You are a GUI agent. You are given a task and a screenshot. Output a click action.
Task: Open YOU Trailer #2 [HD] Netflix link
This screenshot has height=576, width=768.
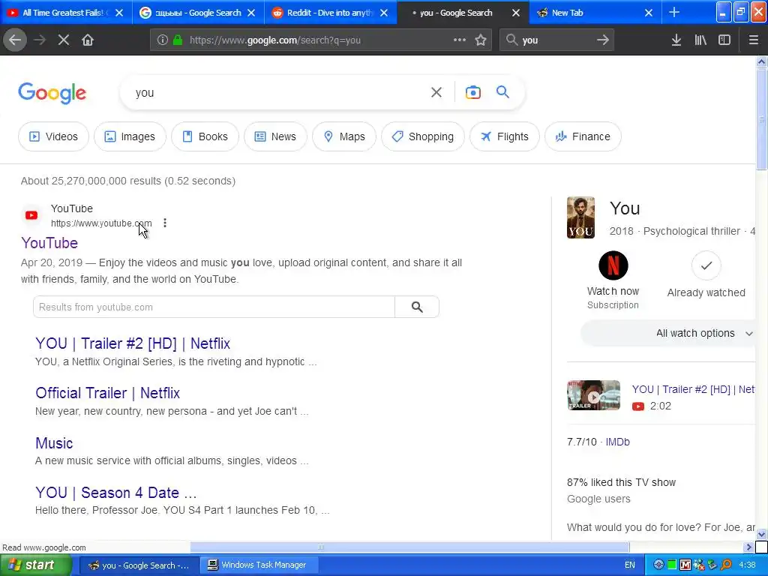pyautogui.click(x=133, y=343)
